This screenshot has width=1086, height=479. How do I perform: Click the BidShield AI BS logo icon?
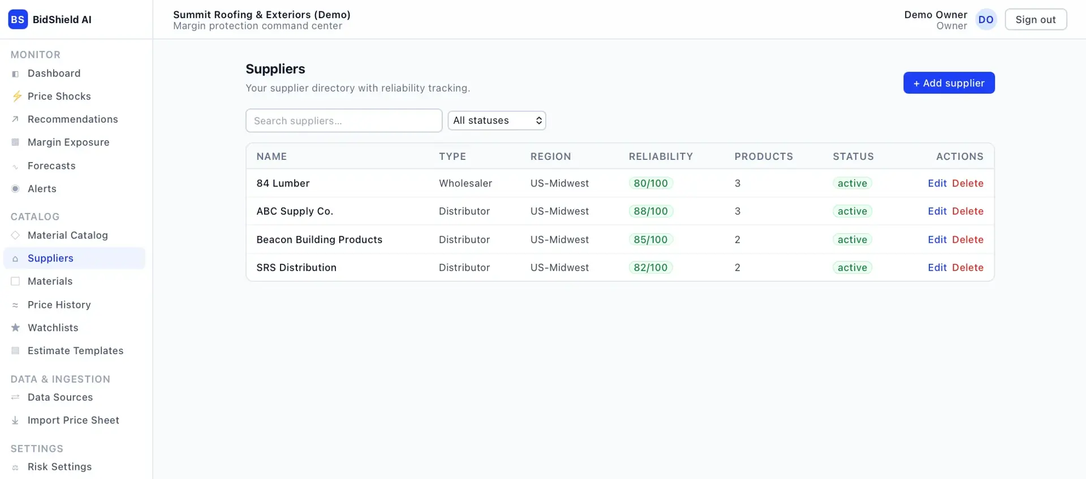tap(18, 19)
